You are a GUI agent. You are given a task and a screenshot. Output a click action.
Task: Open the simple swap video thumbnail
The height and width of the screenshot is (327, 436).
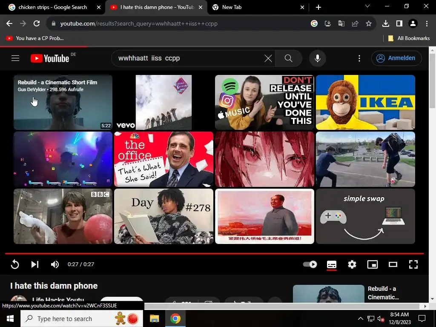(365, 216)
